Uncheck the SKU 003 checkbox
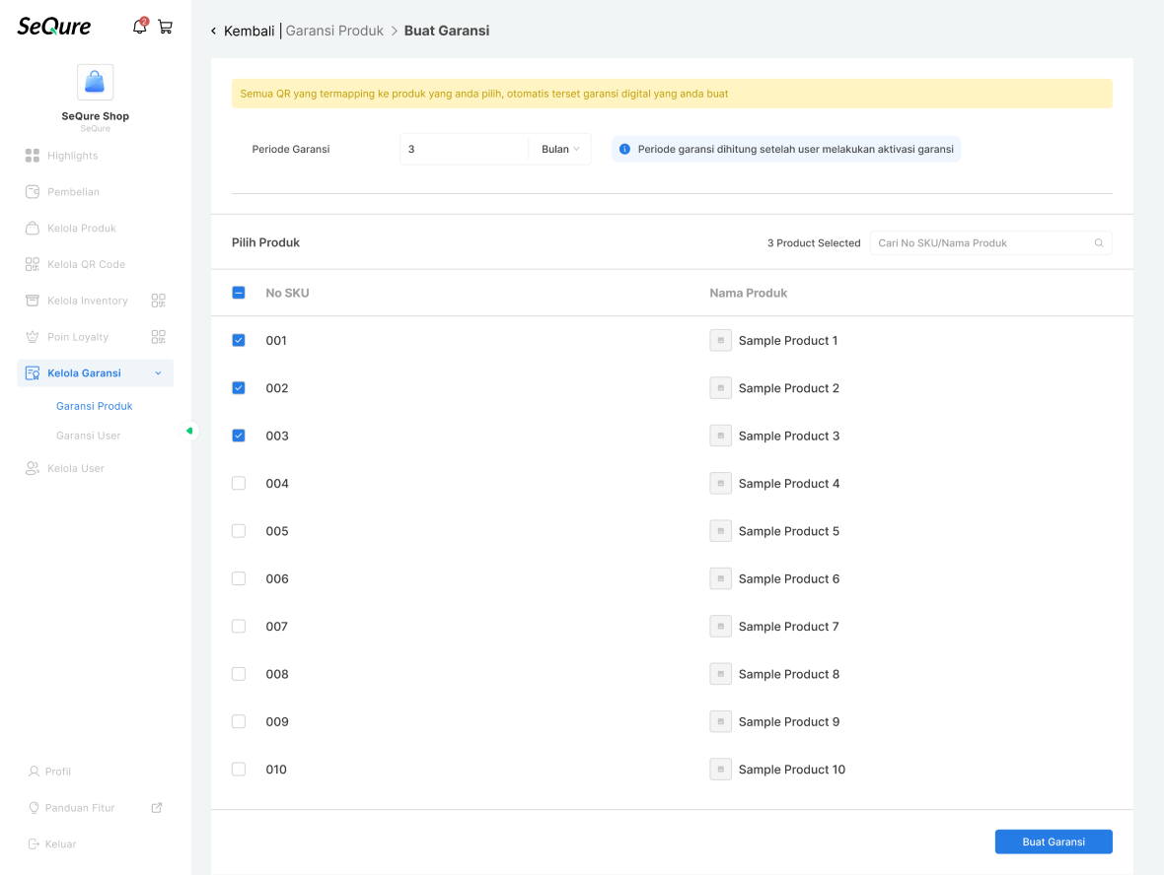The height and width of the screenshot is (875, 1164). click(239, 436)
